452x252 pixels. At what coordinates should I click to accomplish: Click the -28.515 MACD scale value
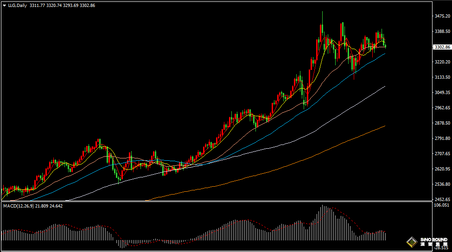442,248
